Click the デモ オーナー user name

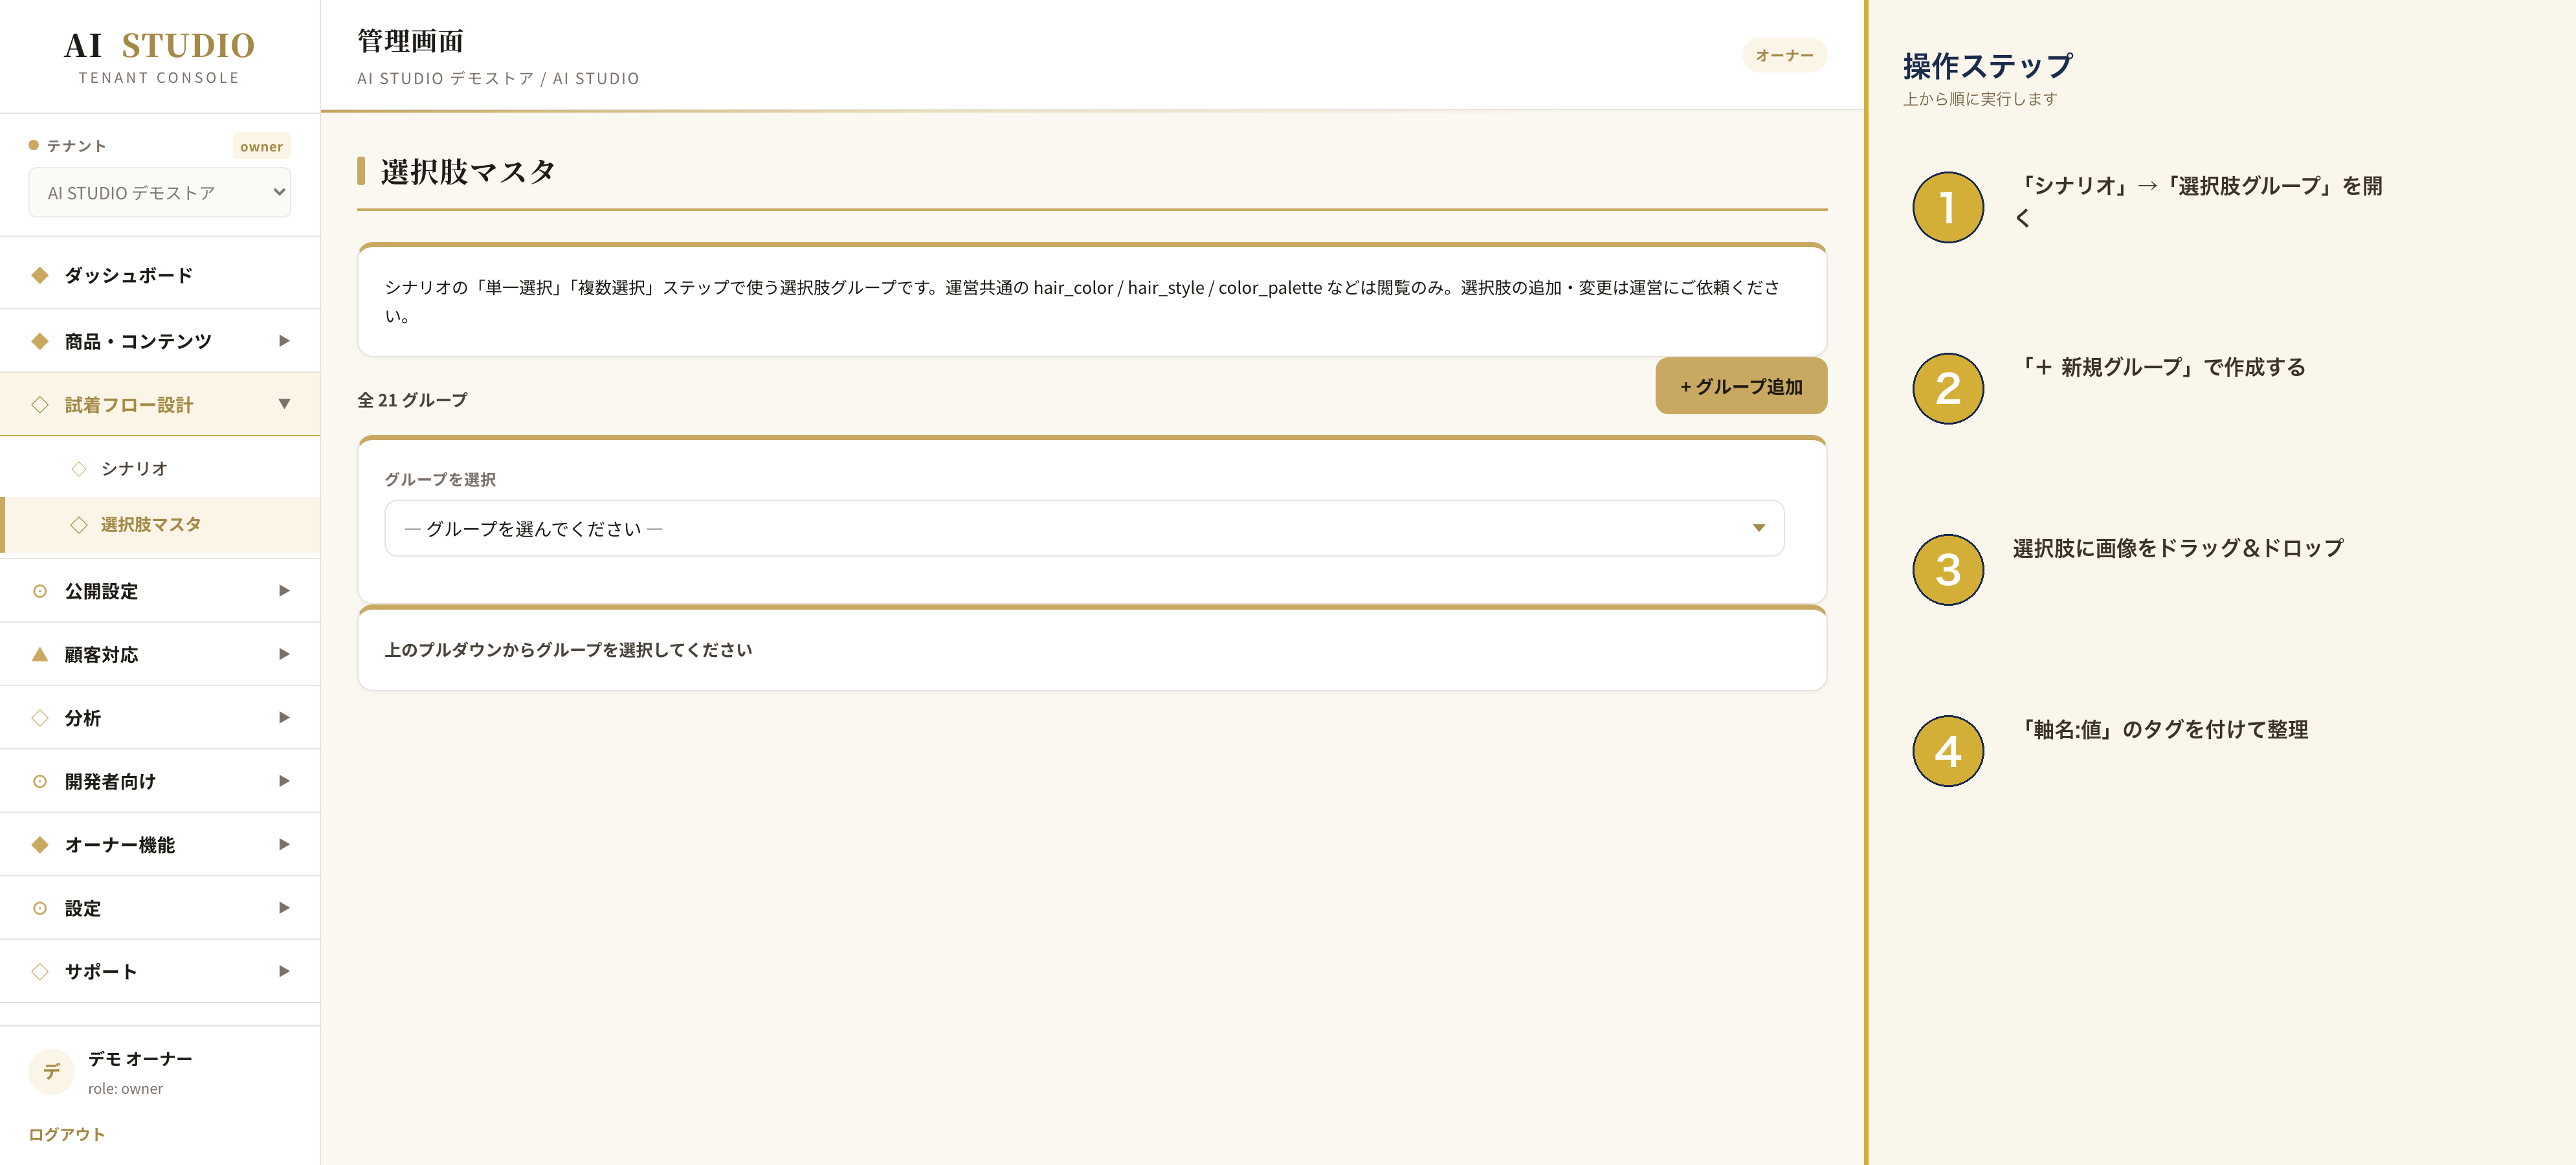click(x=140, y=1058)
